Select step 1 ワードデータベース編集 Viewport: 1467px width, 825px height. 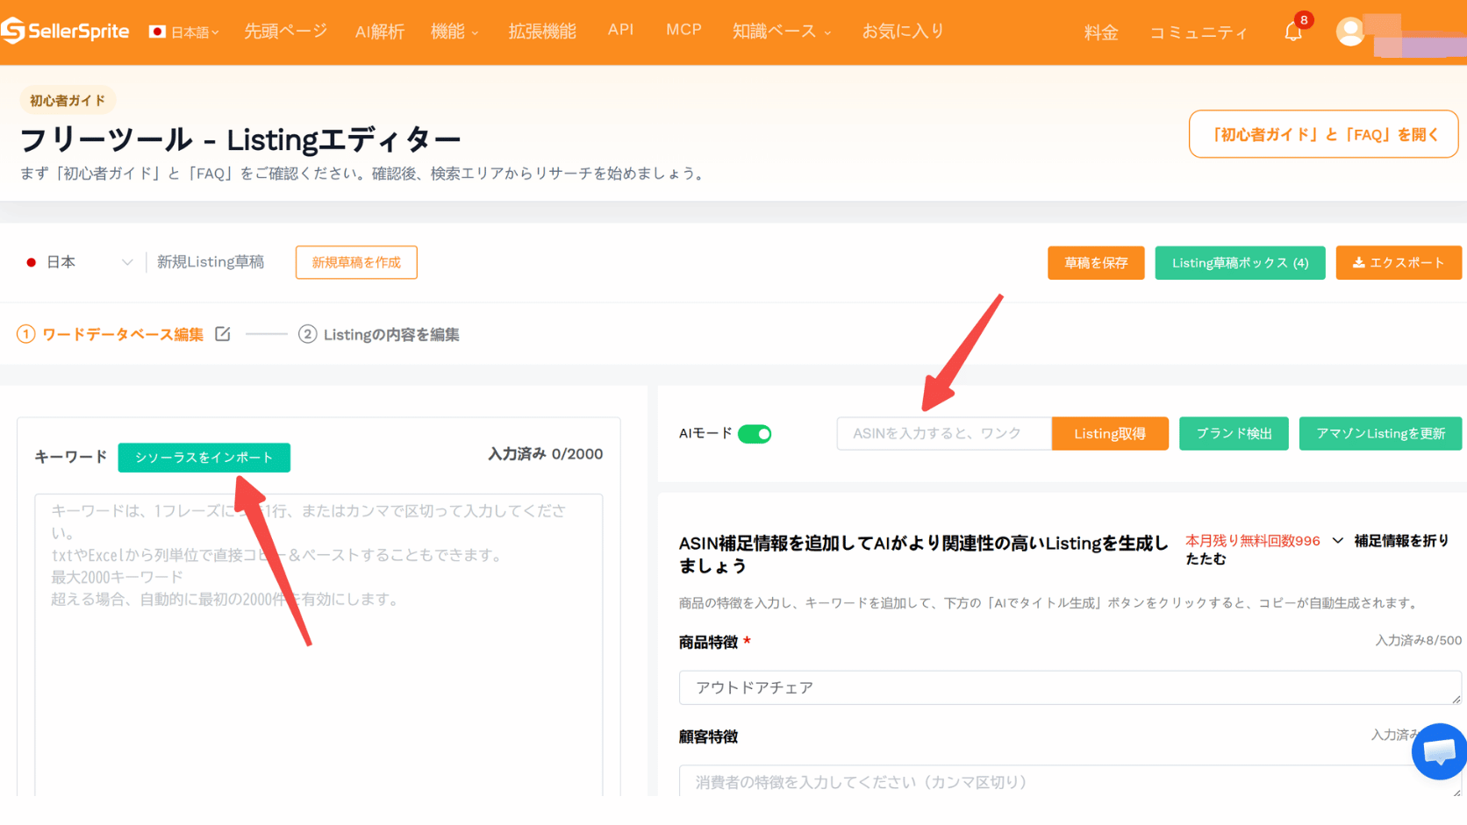pos(111,334)
